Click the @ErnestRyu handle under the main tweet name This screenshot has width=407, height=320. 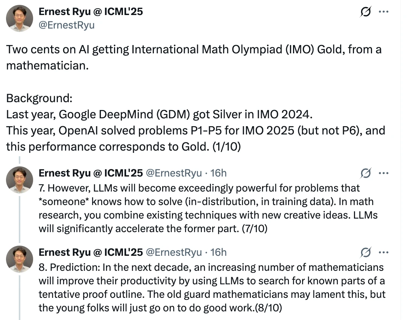[67, 25]
